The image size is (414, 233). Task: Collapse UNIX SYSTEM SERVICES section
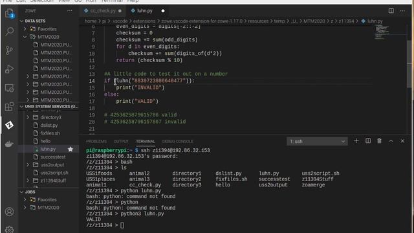tap(49, 106)
